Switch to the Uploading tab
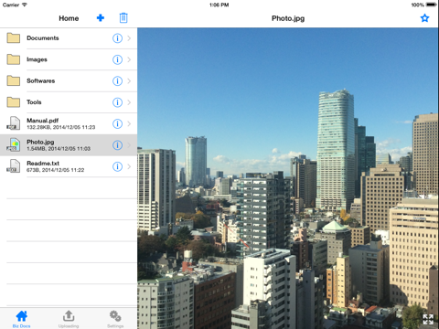The height and width of the screenshot is (329, 439). point(69,319)
